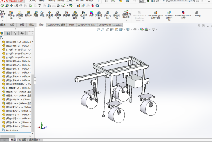
Task: Switch to the SOLIDWORKS CAM tab
Action: tap(86, 25)
